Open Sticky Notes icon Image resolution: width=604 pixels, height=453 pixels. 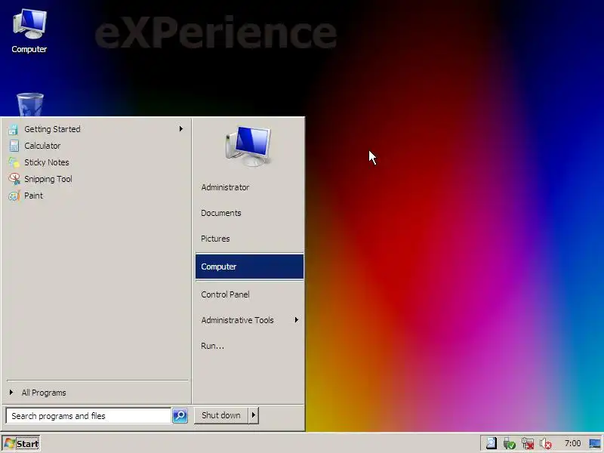coord(14,162)
